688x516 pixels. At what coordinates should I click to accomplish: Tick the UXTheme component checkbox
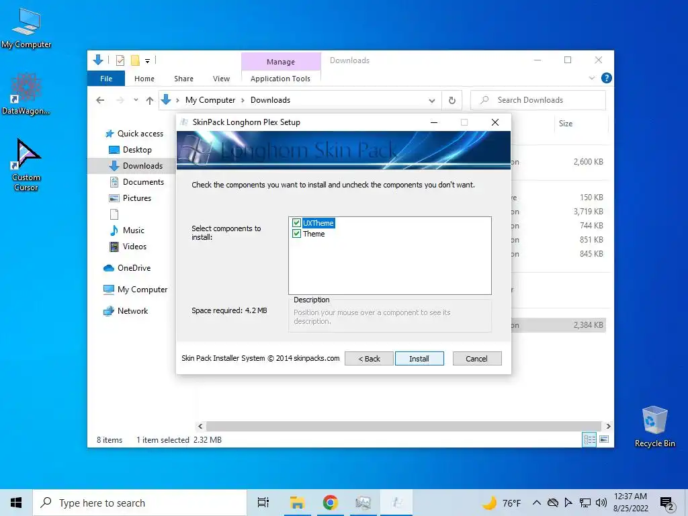(296, 223)
